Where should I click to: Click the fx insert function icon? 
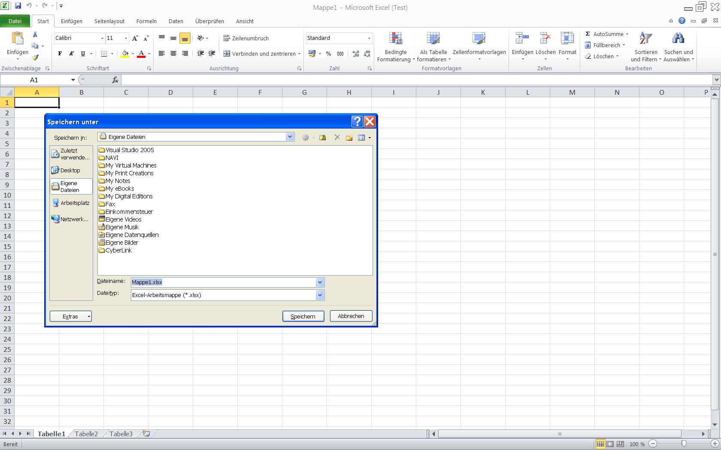(x=115, y=80)
